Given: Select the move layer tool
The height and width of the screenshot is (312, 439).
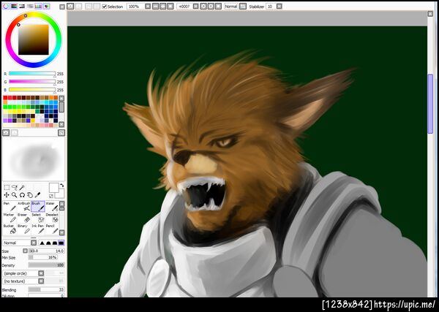Looking at the screenshot, I should coord(7,195).
